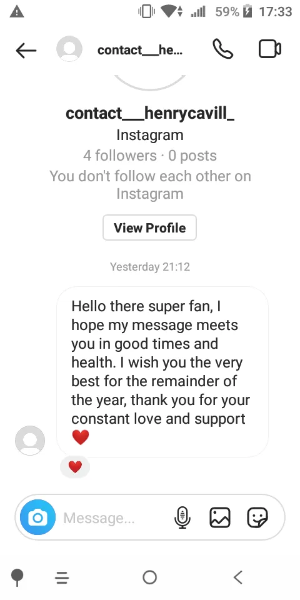Open Android recent apps menu button
This screenshot has height=600, width=300.
62,577
